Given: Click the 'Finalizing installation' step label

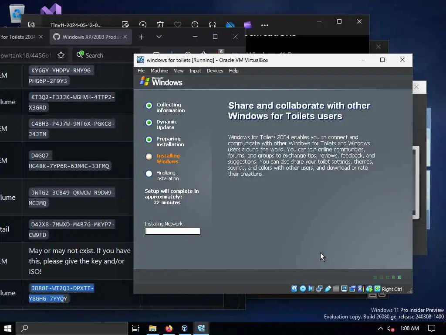Looking at the screenshot, I should coord(167,175).
